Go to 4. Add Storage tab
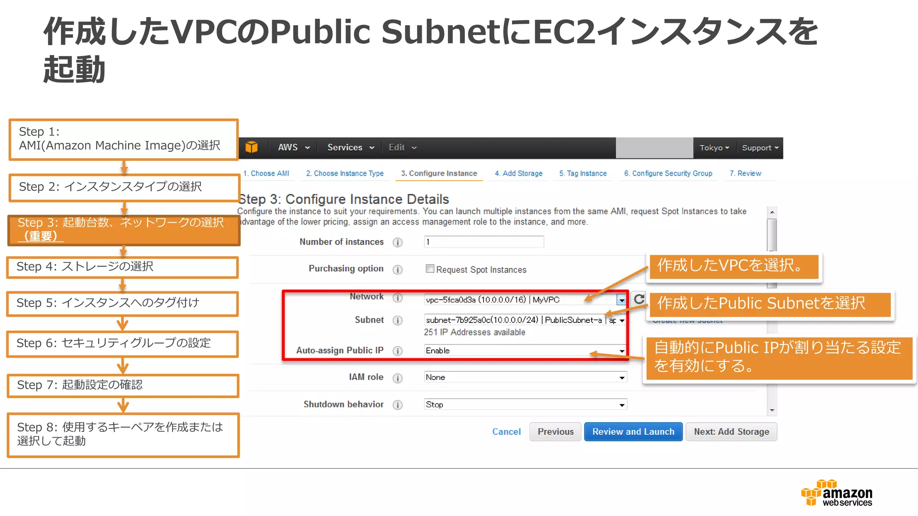 point(519,173)
